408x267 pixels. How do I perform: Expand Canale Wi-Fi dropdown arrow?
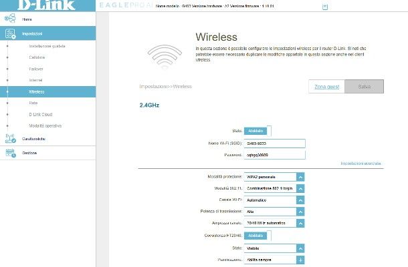300,200
